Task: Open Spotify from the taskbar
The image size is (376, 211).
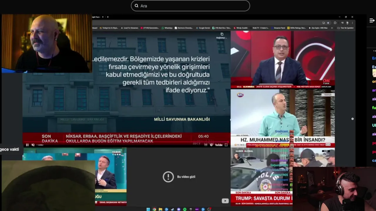Action: coord(185,209)
